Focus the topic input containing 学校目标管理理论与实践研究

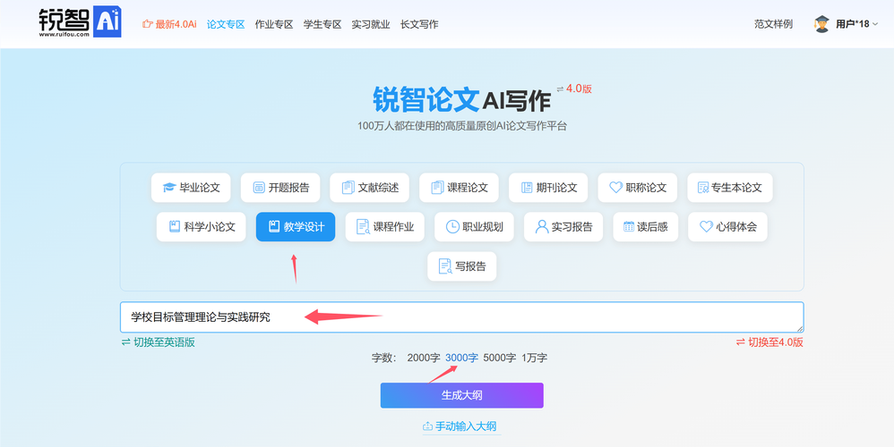pyautogui.click(x=462, y=317)
